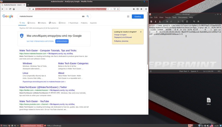Save the URLs document in editor
The height and width of the screenshot is (127, 222).
[160, 22]
